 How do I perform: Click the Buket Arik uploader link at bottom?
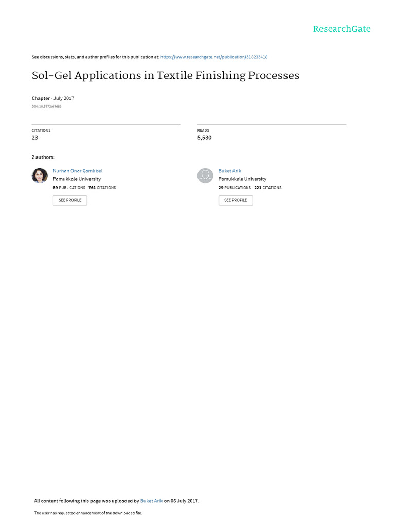coord(152,501)
